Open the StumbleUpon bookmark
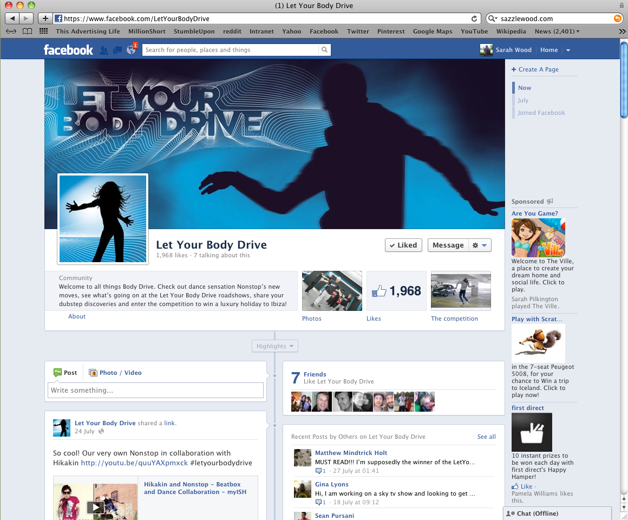Image resolution: width=628 pixels, height=520 pixels. coord(194,31)
